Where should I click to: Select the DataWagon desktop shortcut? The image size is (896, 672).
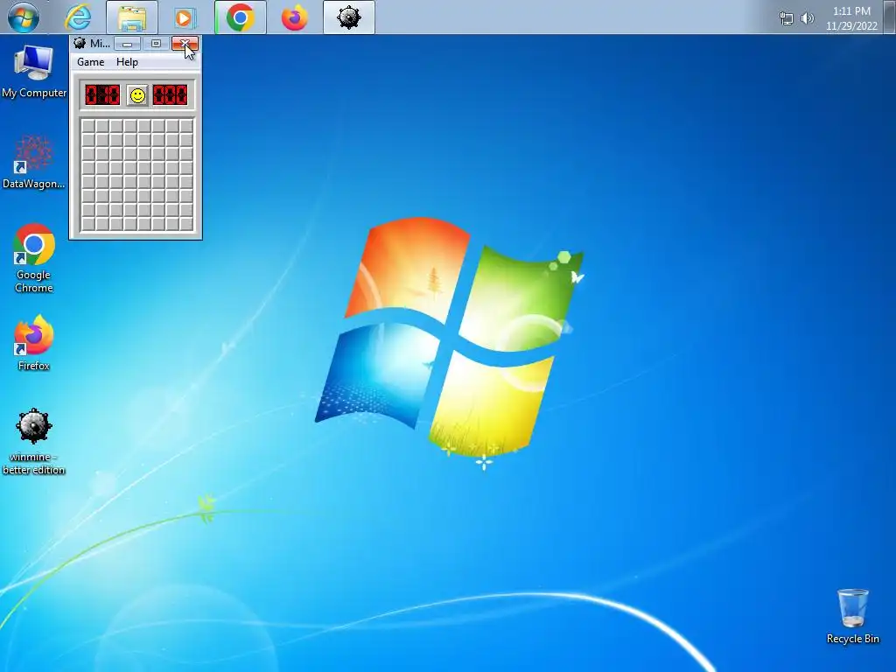[x=34, y=162]
